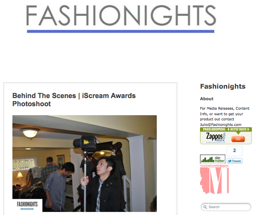Screen dimensions: 257x215
Task: Open the Mediummag.com pink M logo
Action: pyautogui.click(x=215, y=179)
